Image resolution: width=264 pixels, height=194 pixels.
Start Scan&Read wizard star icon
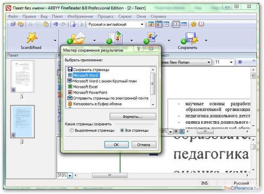[31, 37]
